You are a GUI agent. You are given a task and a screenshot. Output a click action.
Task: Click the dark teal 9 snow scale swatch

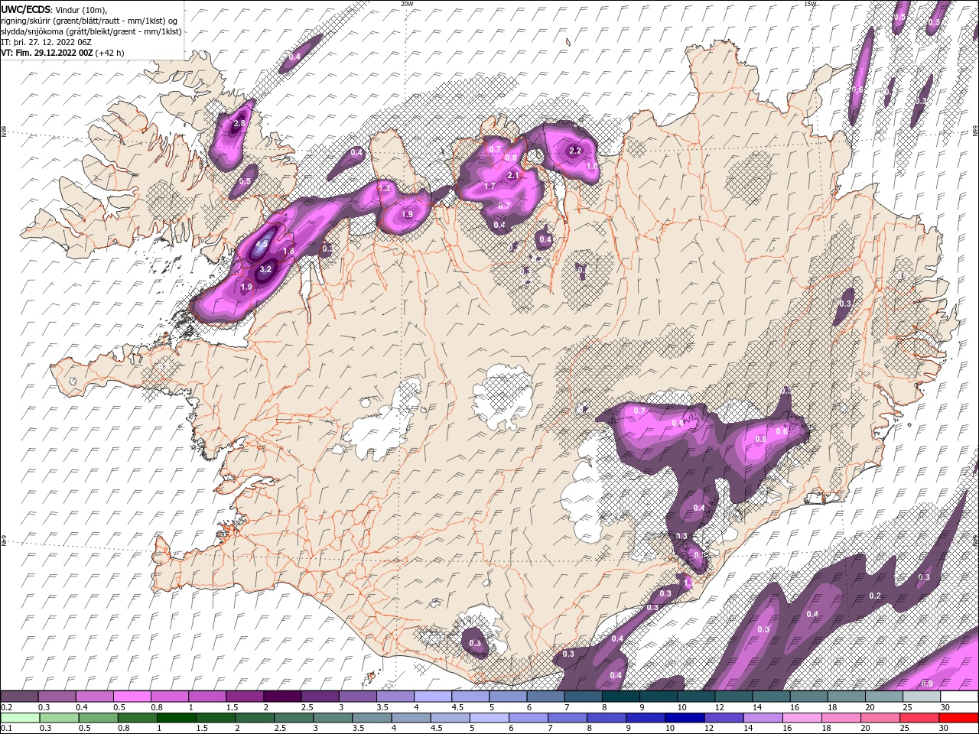click(621, 697)
